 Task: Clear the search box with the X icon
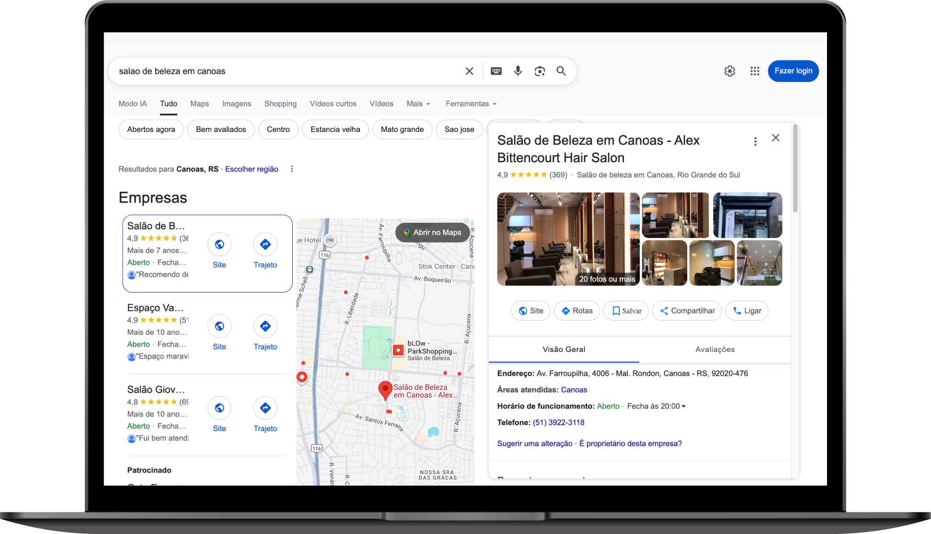pyautogui.click(x=469, y=71)
